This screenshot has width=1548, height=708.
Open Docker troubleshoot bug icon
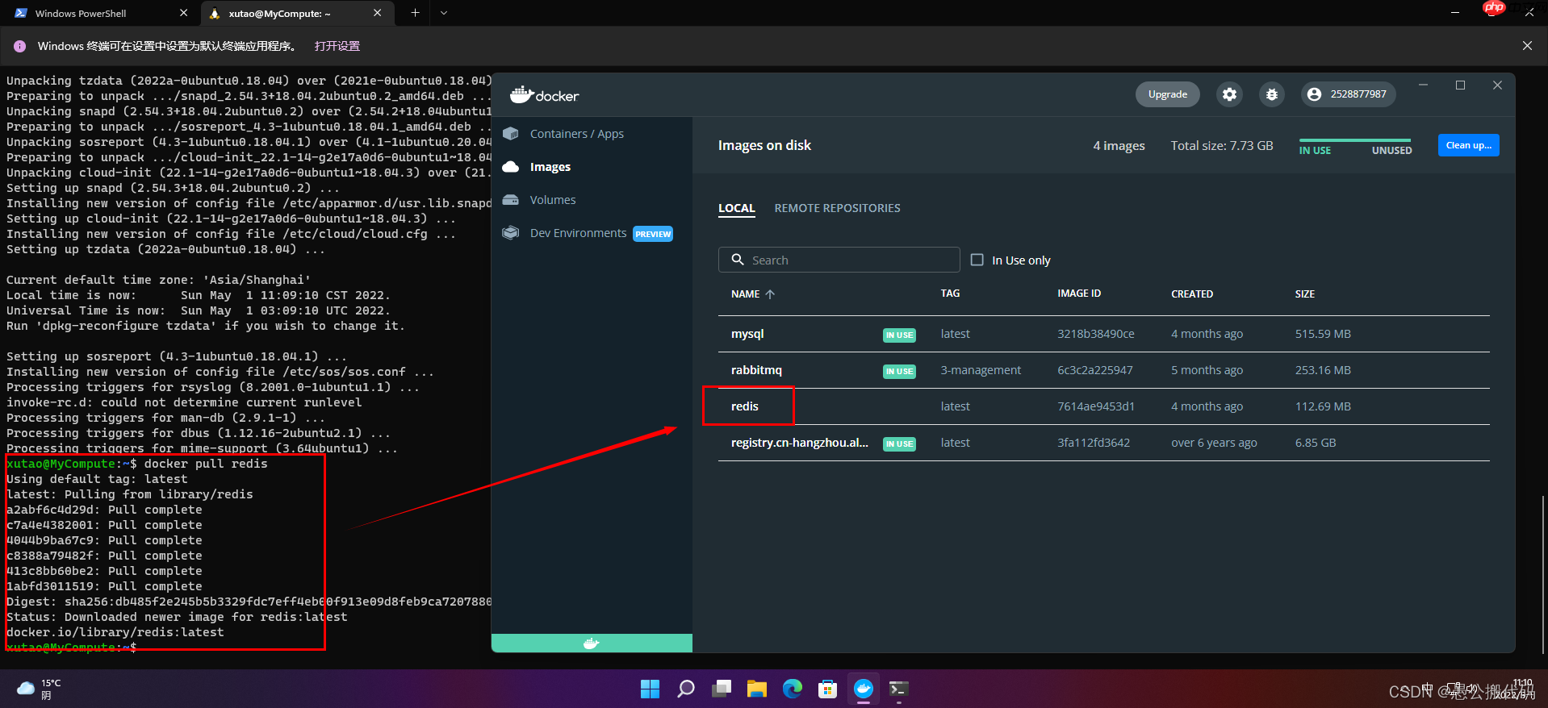click(1272, 94)
